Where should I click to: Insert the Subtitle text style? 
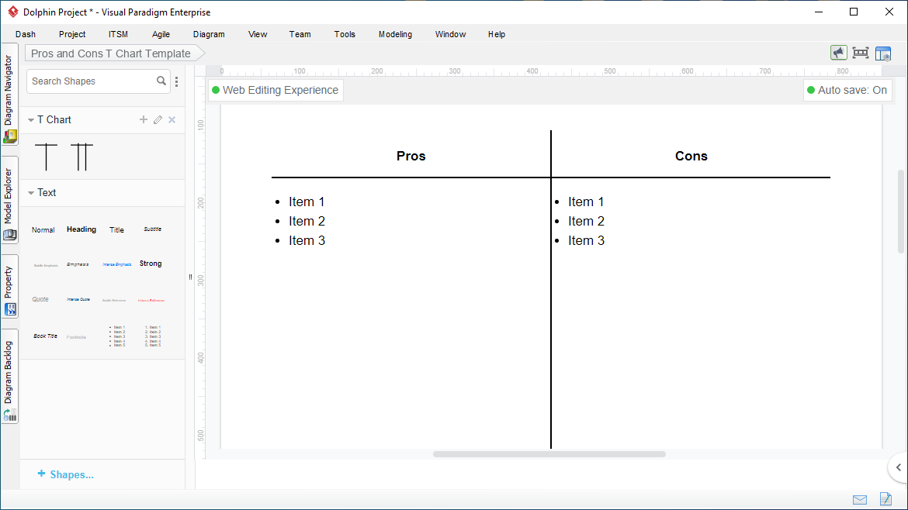coord(152,229)
